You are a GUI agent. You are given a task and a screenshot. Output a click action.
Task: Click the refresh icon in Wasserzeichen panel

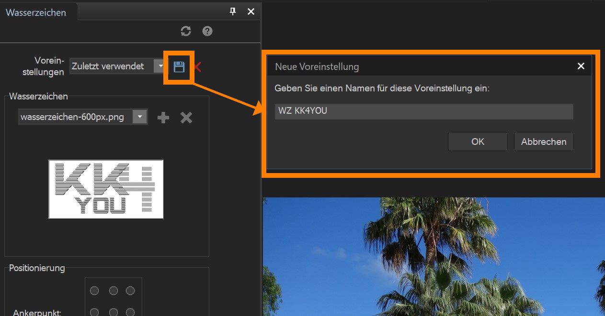pyautogui.click(x=186, y=31)
